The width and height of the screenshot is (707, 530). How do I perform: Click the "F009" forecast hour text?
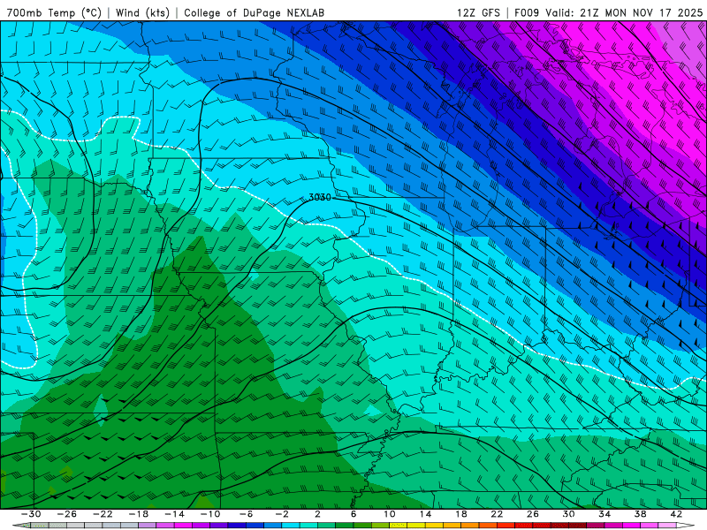click(527, 12)
